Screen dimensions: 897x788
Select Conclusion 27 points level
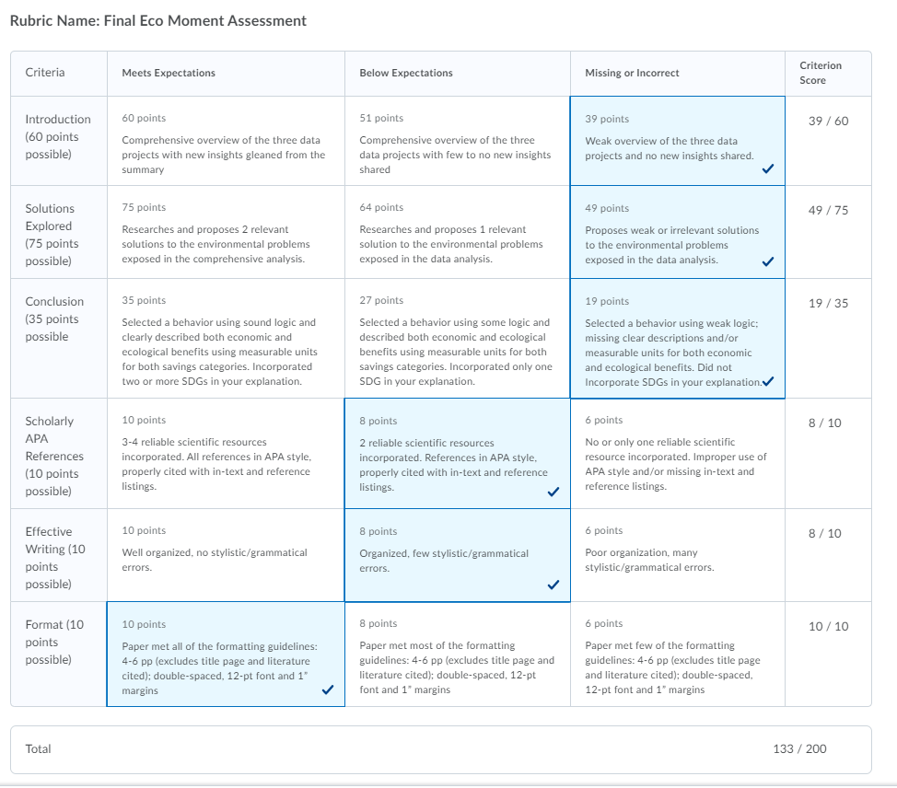click(457, 339)
